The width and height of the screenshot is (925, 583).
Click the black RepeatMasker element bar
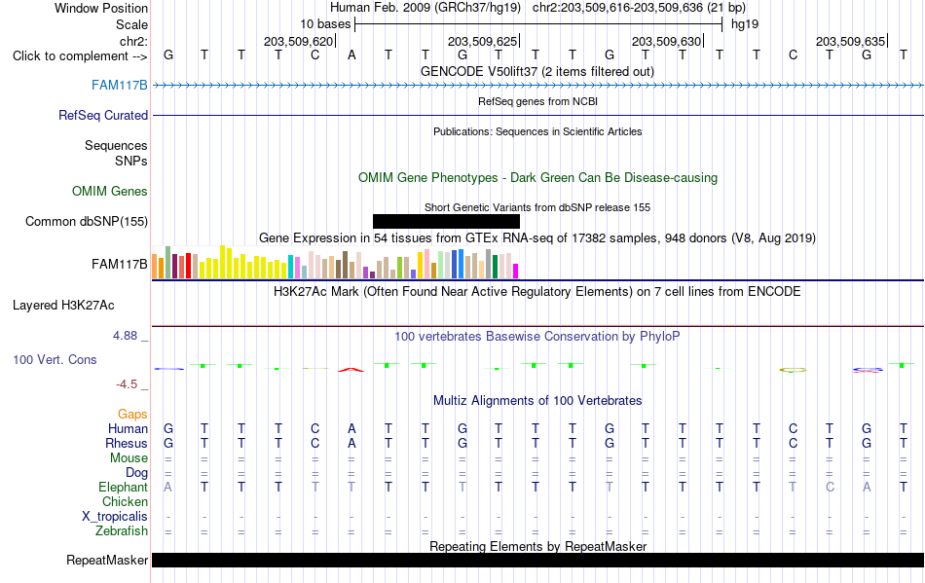(537, 560)
